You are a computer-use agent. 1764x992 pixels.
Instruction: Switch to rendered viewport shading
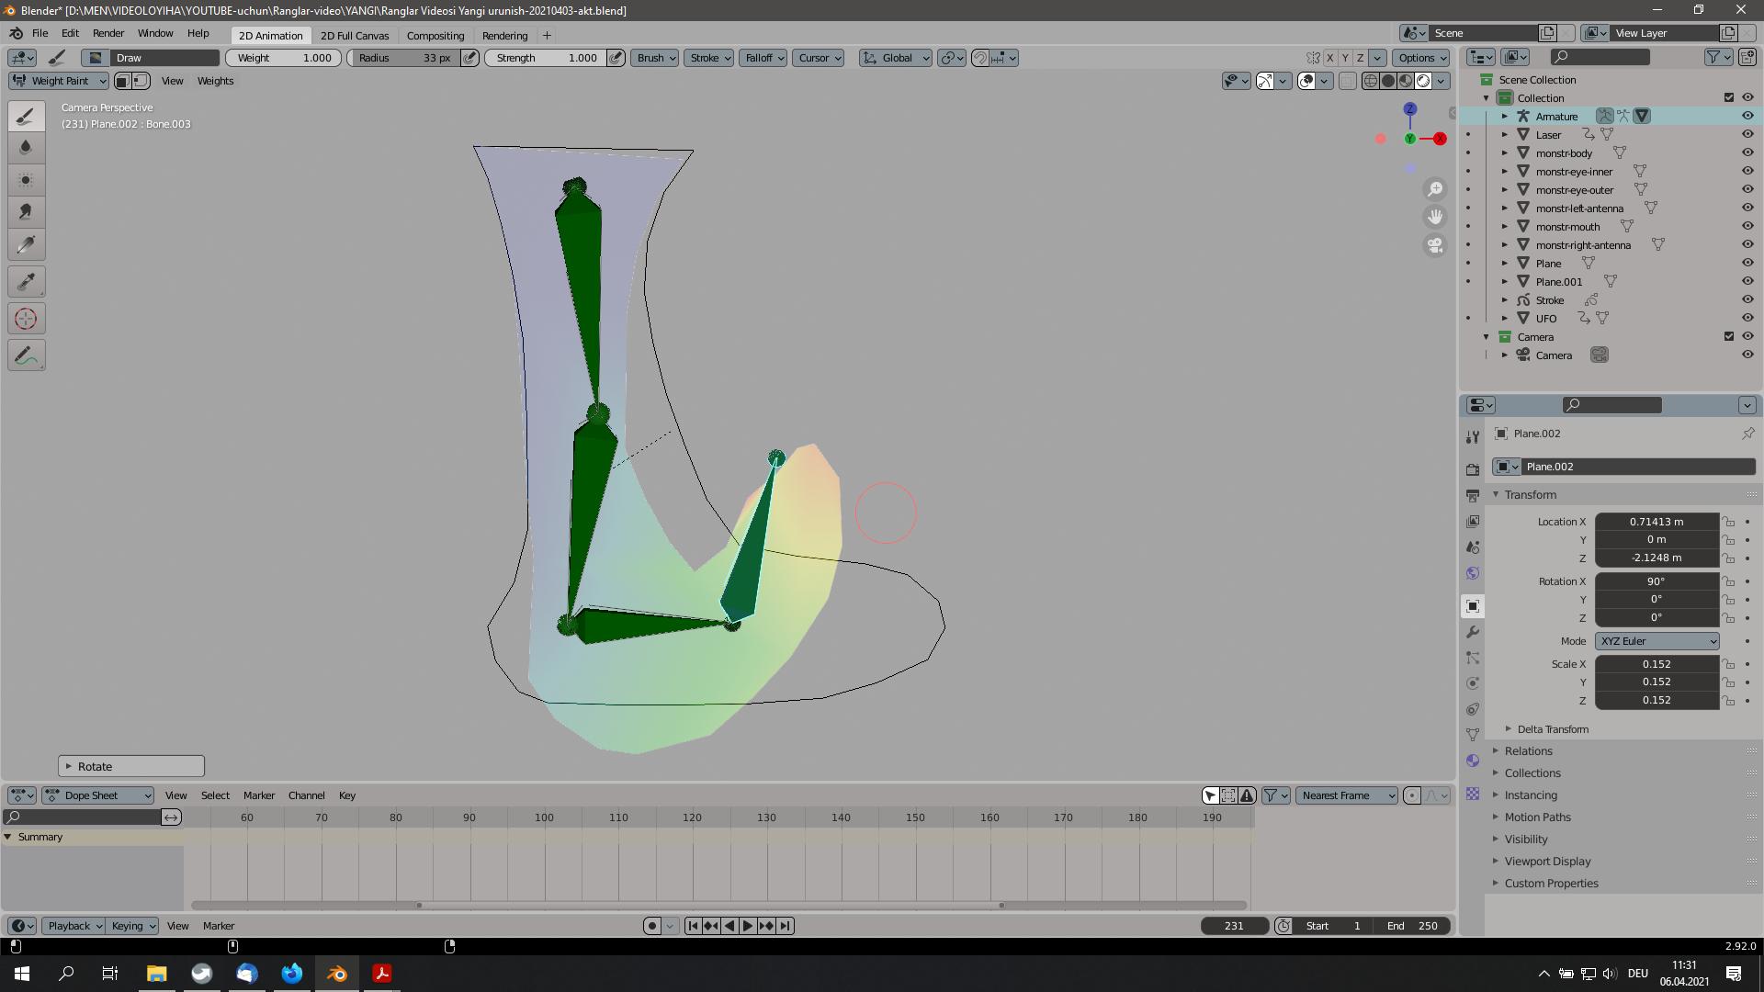point(1423,81)
